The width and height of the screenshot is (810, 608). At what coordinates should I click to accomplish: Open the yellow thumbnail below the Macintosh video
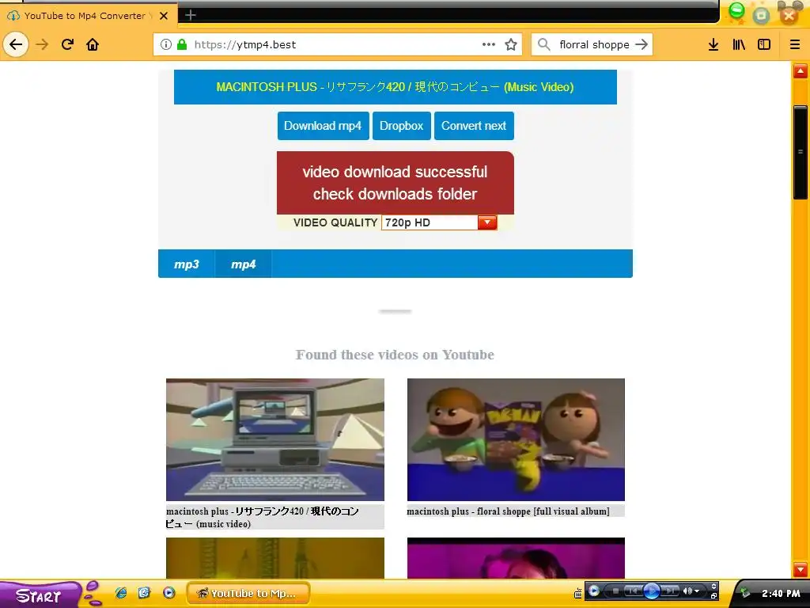click(x=274, y=558)
